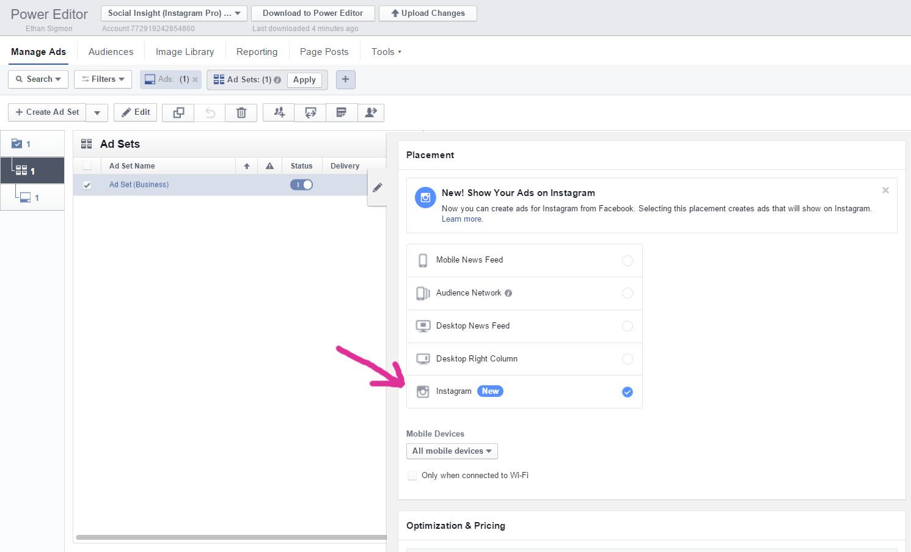Open the Image Library tab

(x=185, y=52)
